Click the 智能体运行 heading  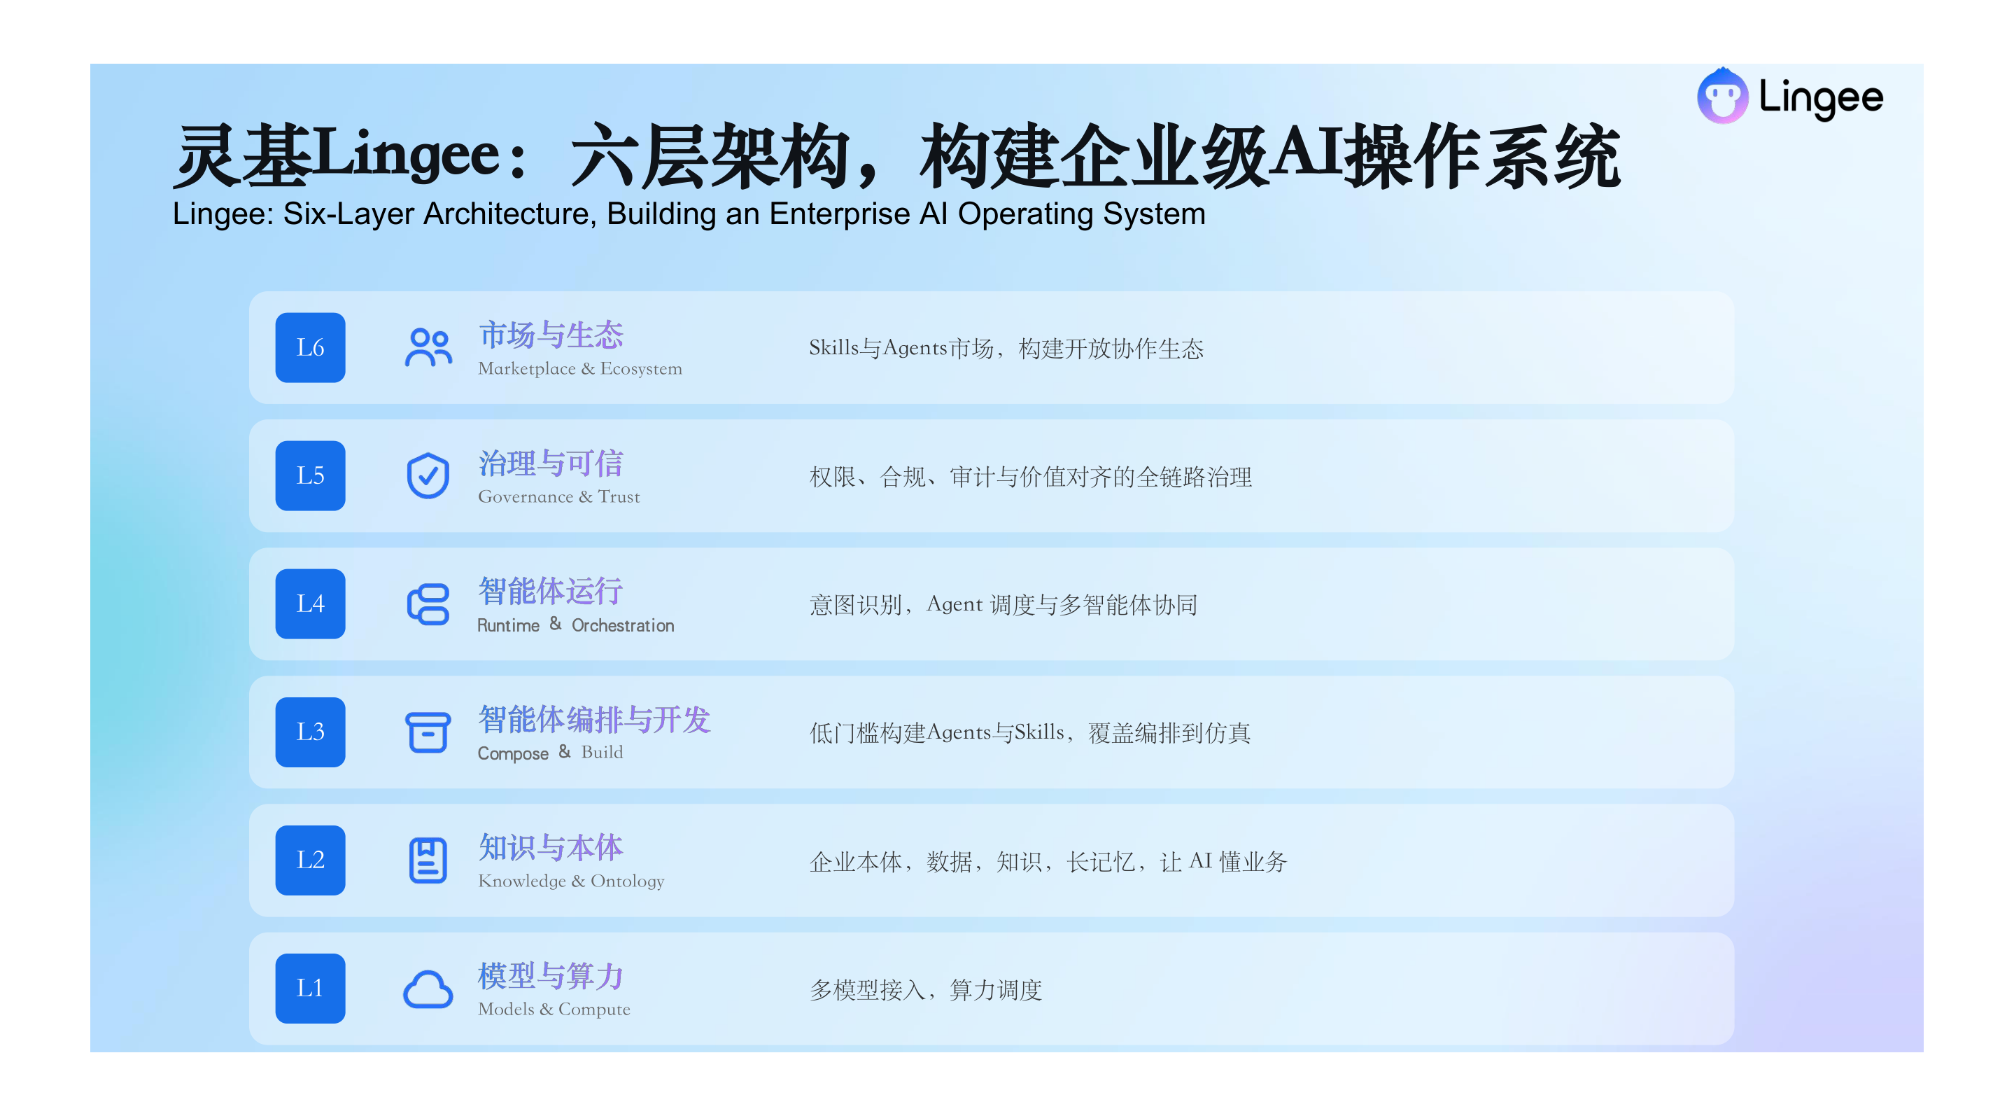pos(551,591)
